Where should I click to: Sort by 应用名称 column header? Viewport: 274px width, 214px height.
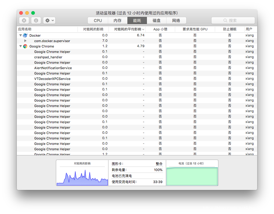[47, 29]
